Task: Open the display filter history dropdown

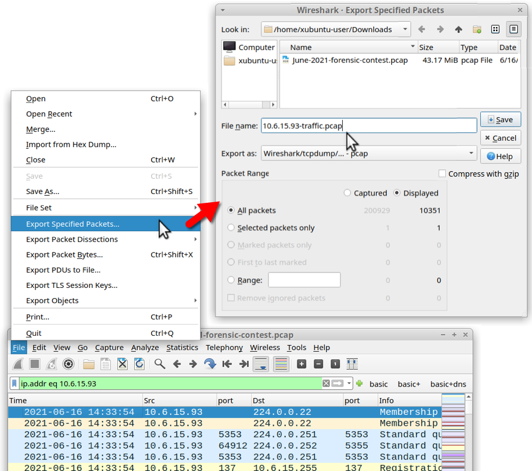Action: [x=350, y=384]
